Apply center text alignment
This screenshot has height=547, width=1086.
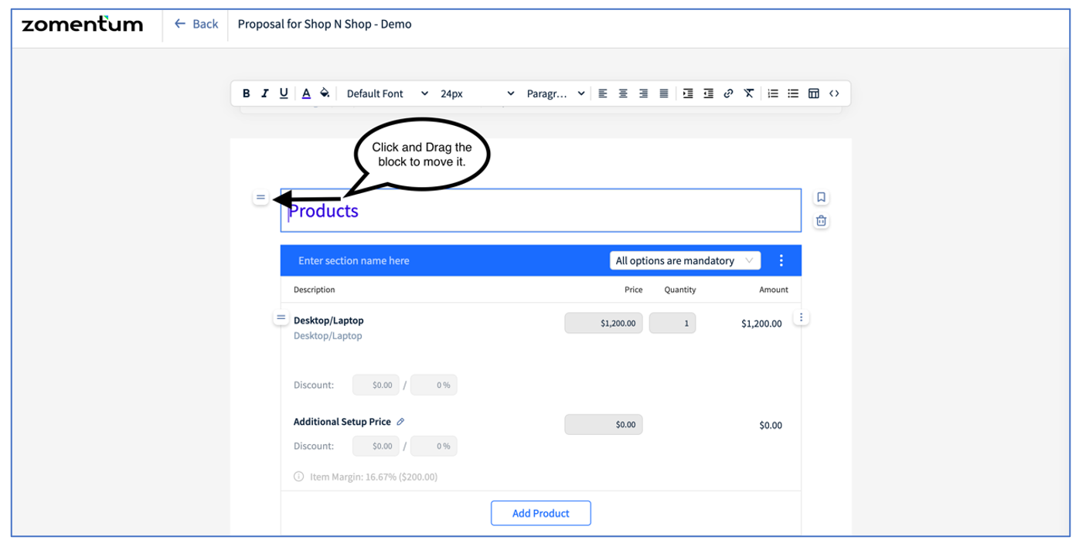coord(623,93)
